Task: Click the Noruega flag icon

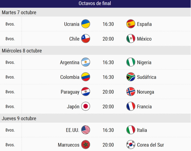Action: [x=131, y=92]
